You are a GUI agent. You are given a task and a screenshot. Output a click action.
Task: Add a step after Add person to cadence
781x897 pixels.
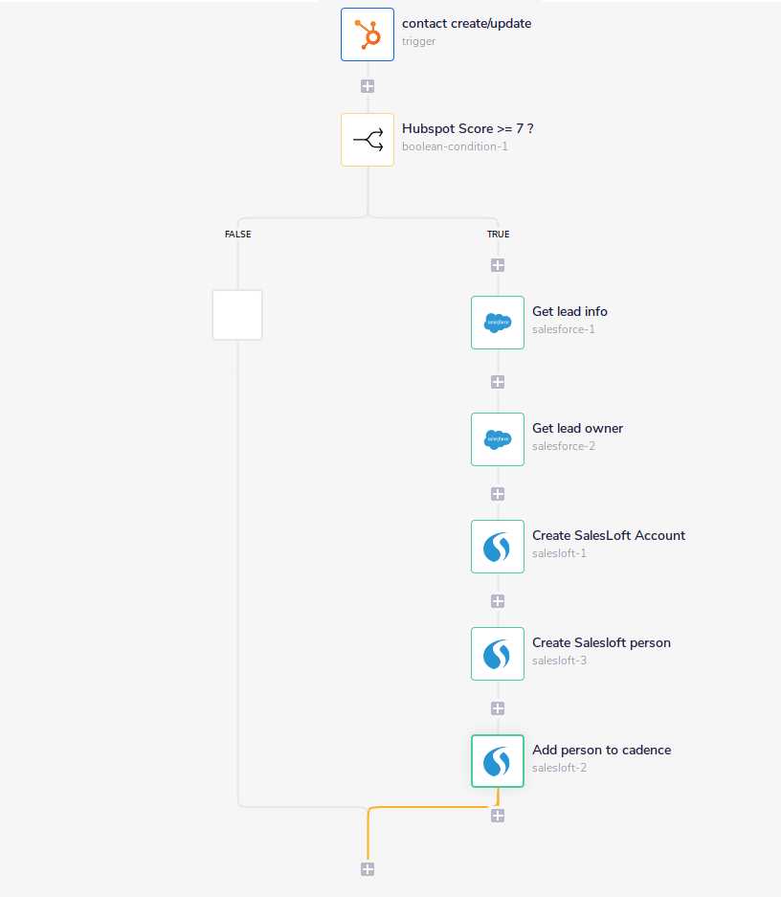[x=497, y=816]
